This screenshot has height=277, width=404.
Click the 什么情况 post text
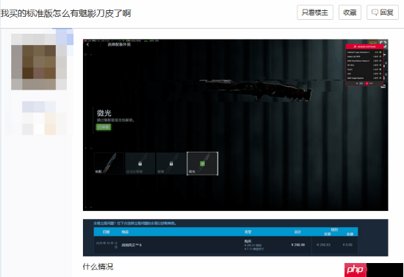pos(98,267)
